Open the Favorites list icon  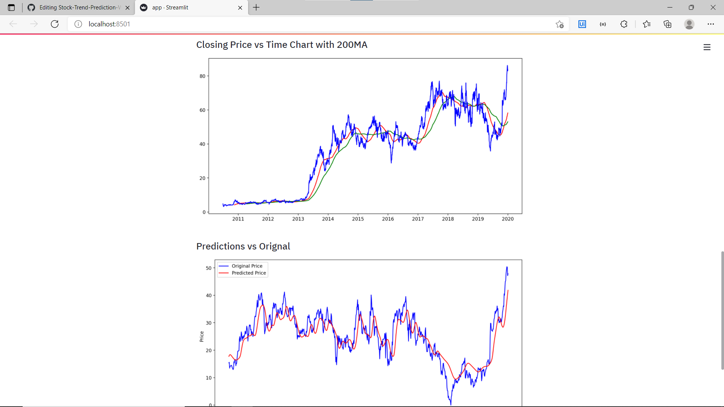pyautogui.click(x=647, y=24)
